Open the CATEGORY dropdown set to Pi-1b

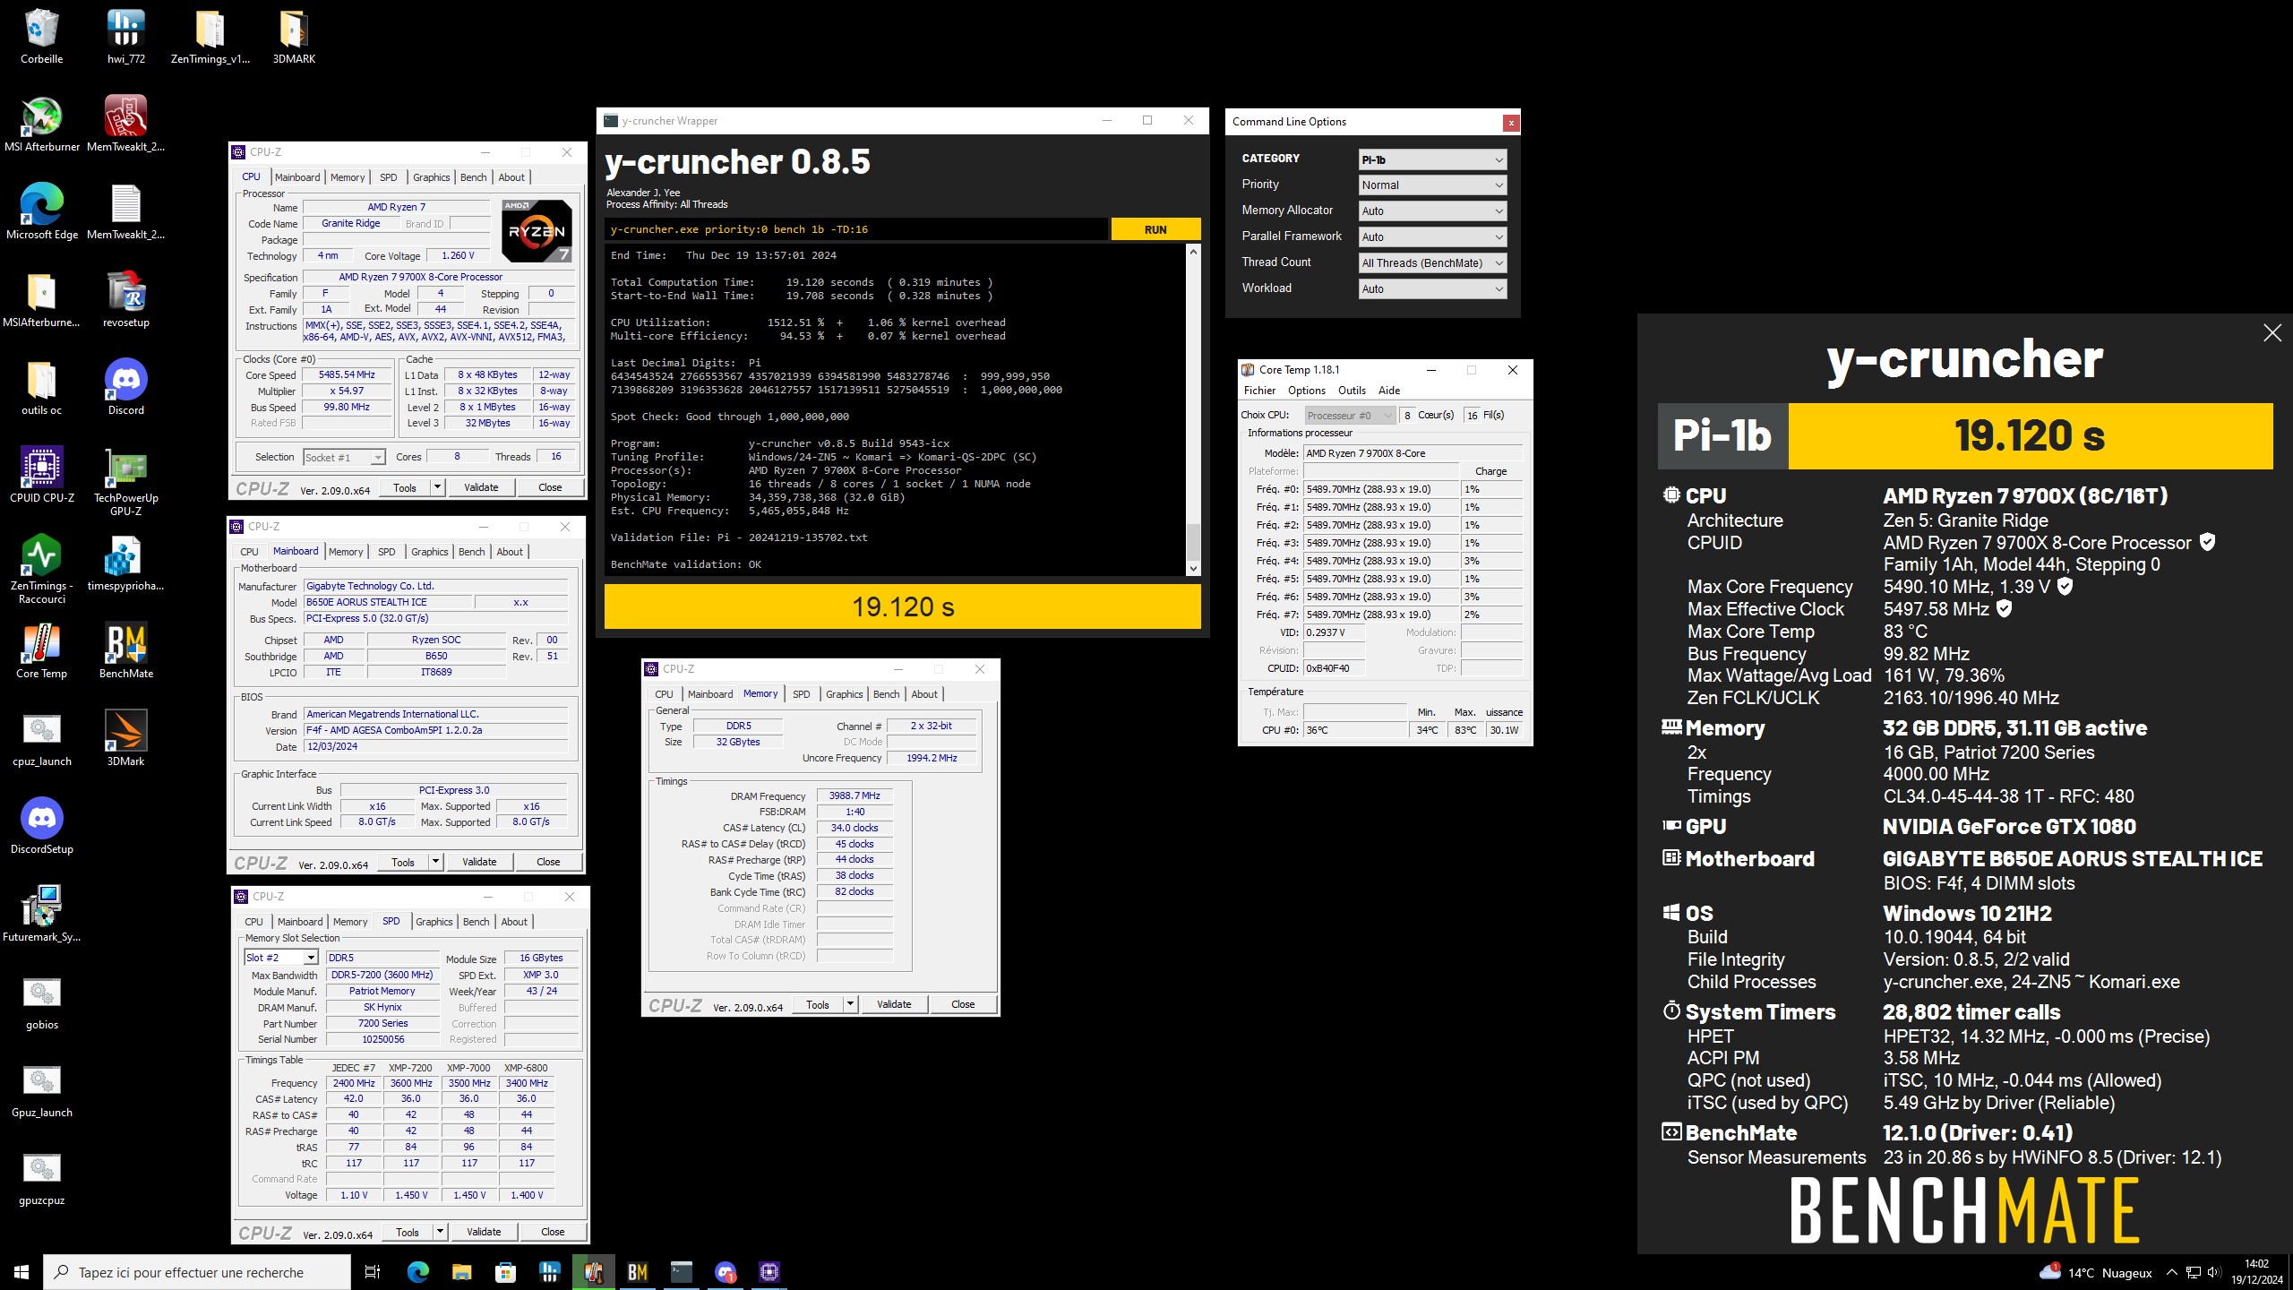[1432, 159]
